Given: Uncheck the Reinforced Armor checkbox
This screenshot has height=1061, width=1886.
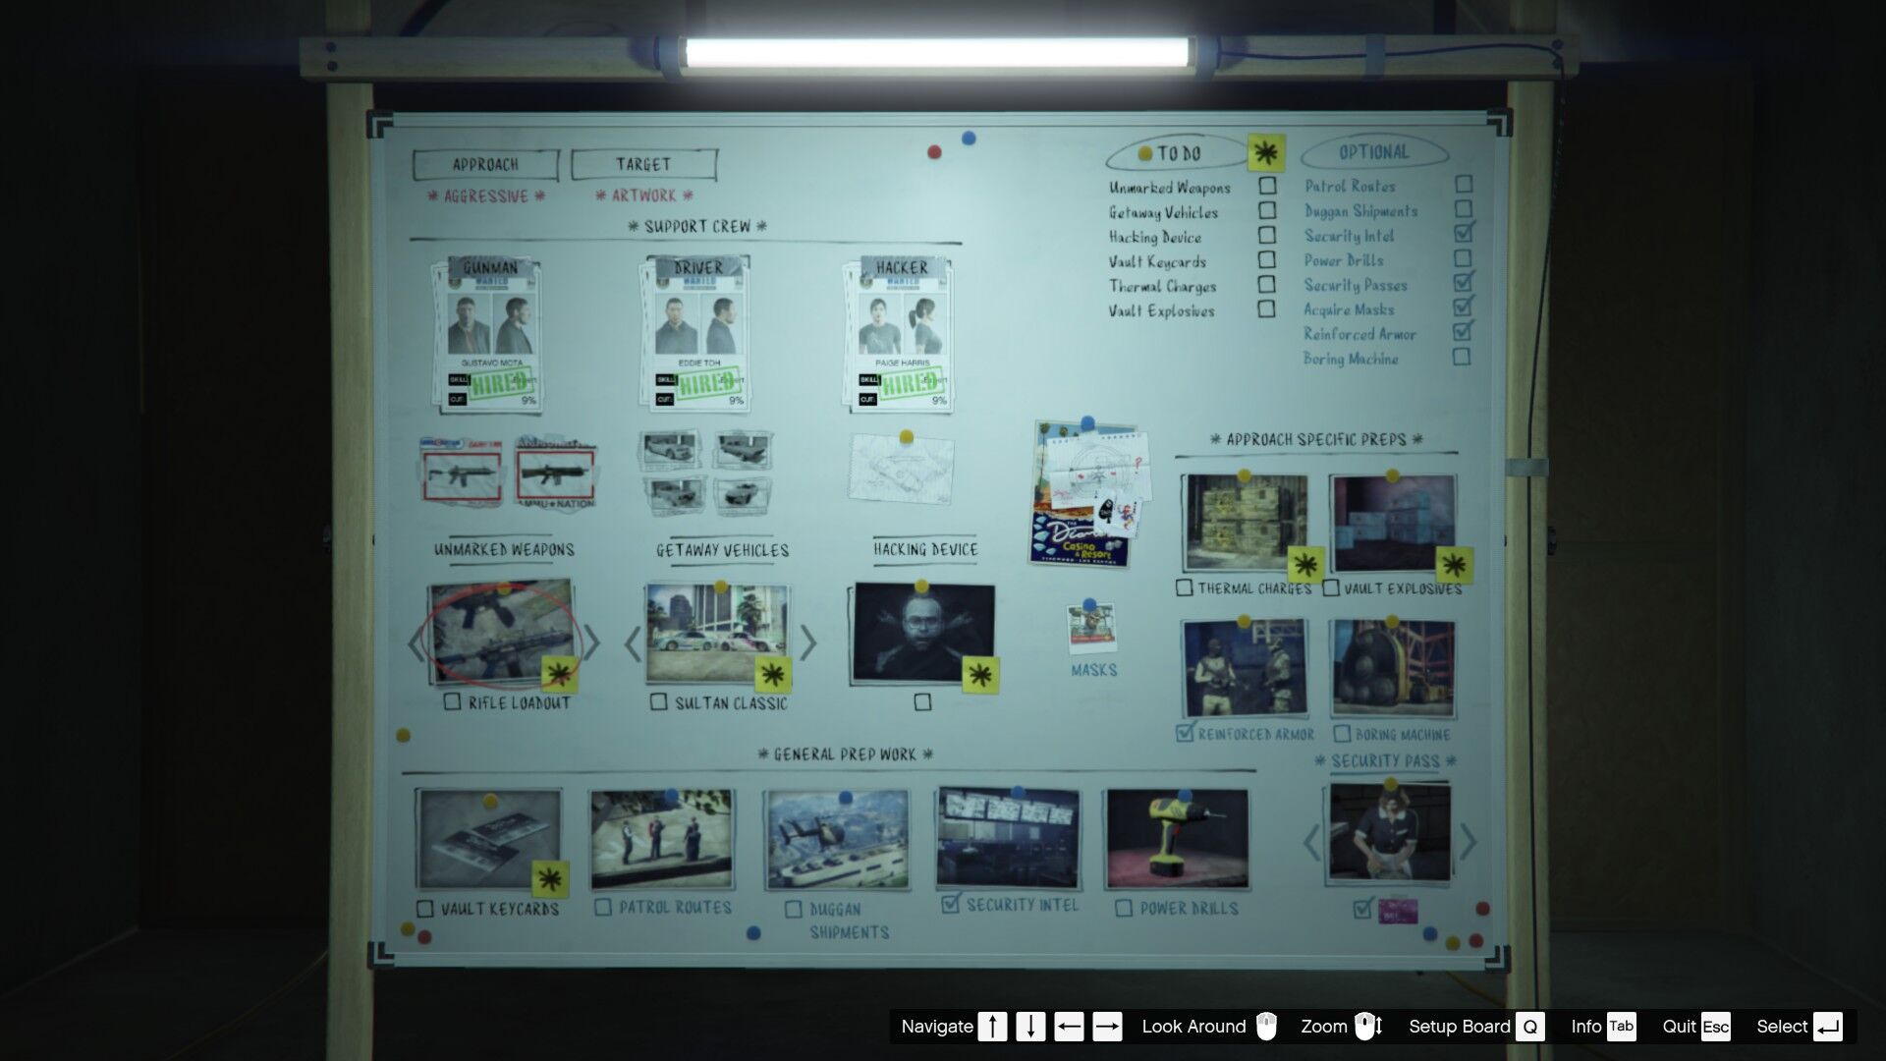Looking at the screenshot, I should (1186, 733).
